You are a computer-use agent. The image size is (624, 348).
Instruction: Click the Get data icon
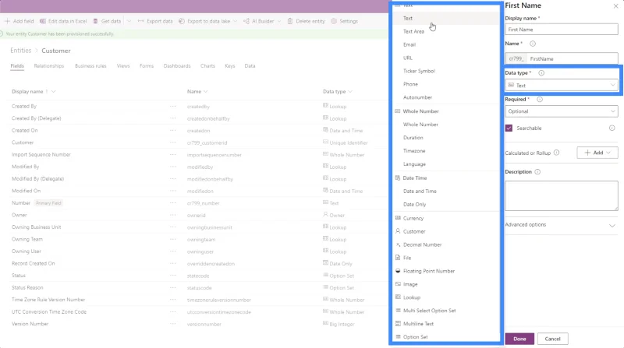click(x=95, y=21)
